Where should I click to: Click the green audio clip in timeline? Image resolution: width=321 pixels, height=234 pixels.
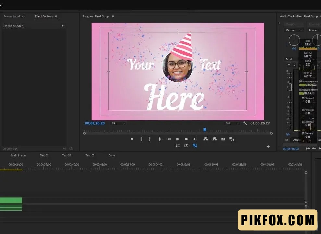[11, 207]
